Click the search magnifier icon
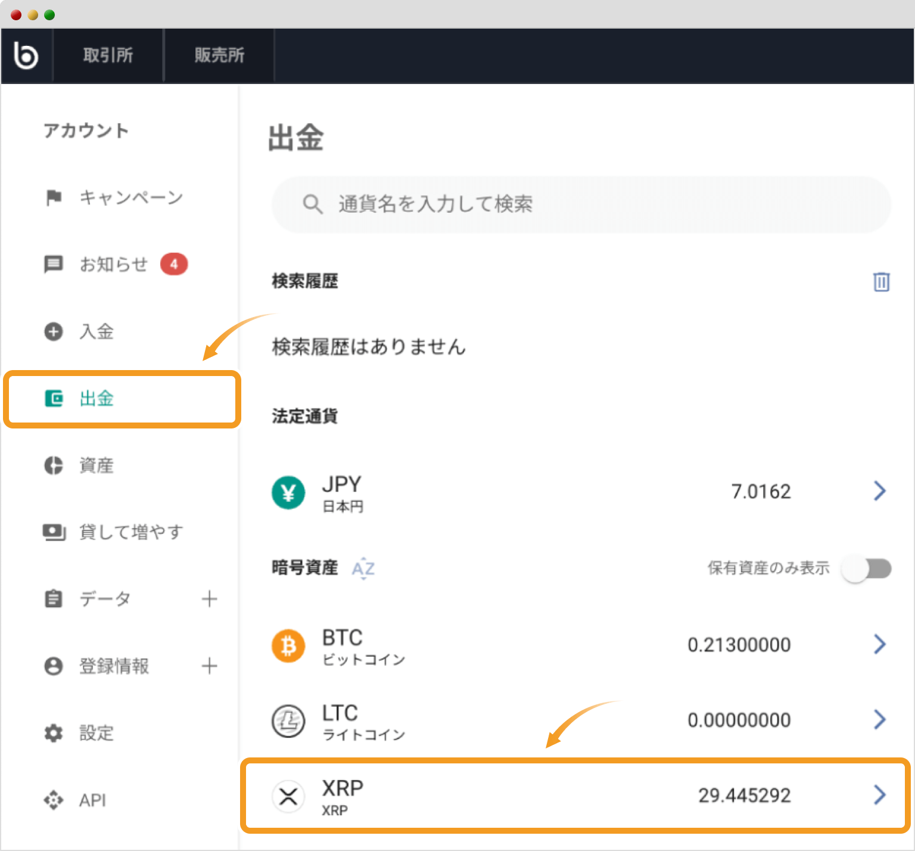The image size is (915, 851). tap(313, 204)
